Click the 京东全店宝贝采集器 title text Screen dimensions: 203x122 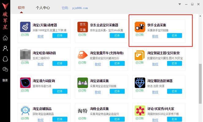coord(104,25)
